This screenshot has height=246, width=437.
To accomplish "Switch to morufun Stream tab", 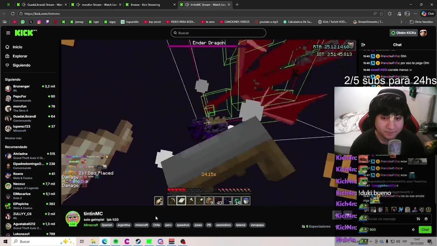I will point(96,5).
